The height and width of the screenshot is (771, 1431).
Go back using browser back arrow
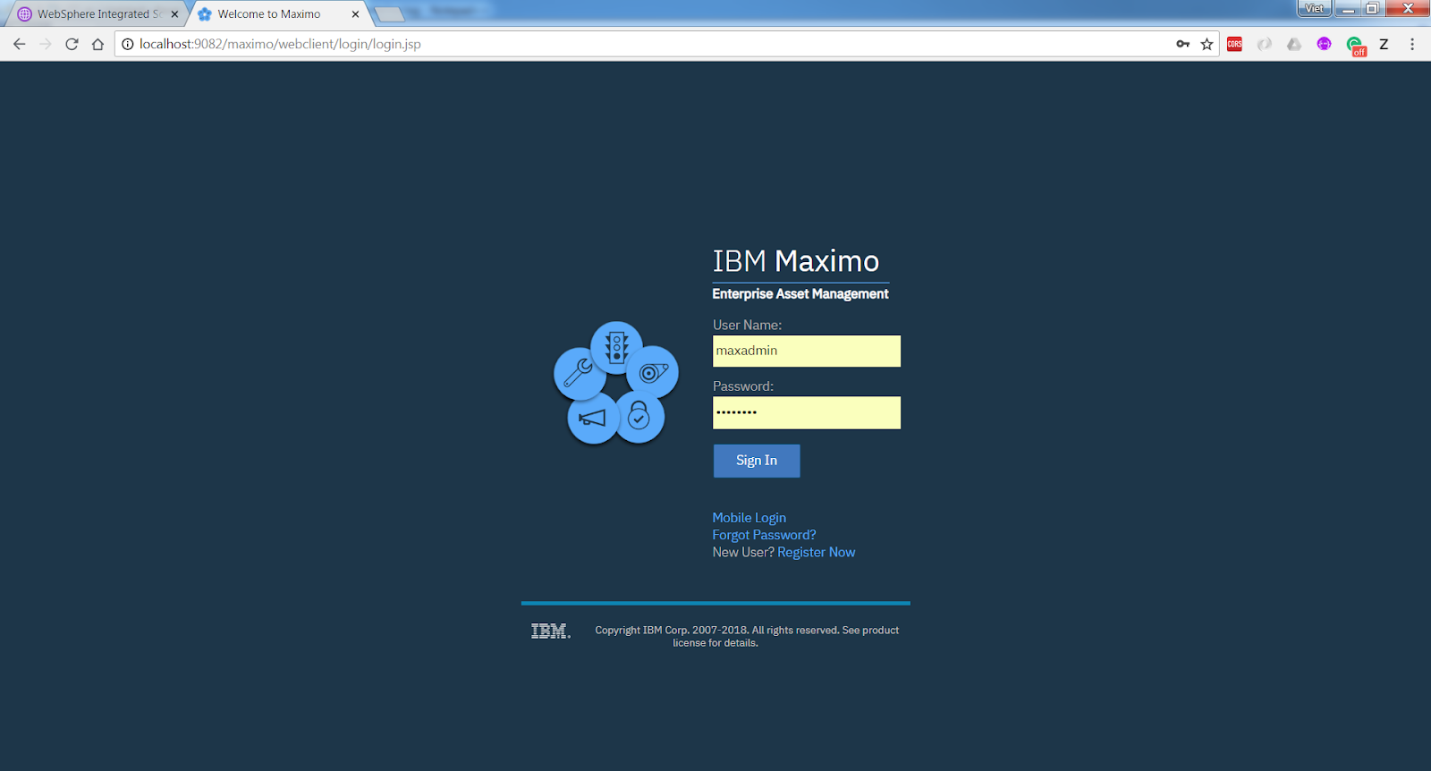(x=19, y=44)
